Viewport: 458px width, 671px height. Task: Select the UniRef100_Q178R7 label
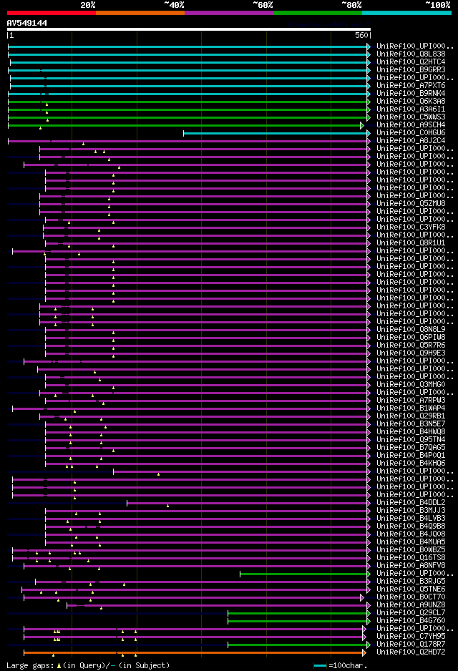(411, 644)
